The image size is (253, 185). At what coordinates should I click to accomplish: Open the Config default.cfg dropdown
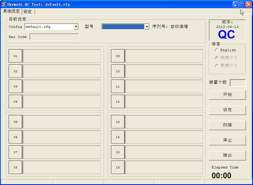pyautogui.click(x=76, y=27)
